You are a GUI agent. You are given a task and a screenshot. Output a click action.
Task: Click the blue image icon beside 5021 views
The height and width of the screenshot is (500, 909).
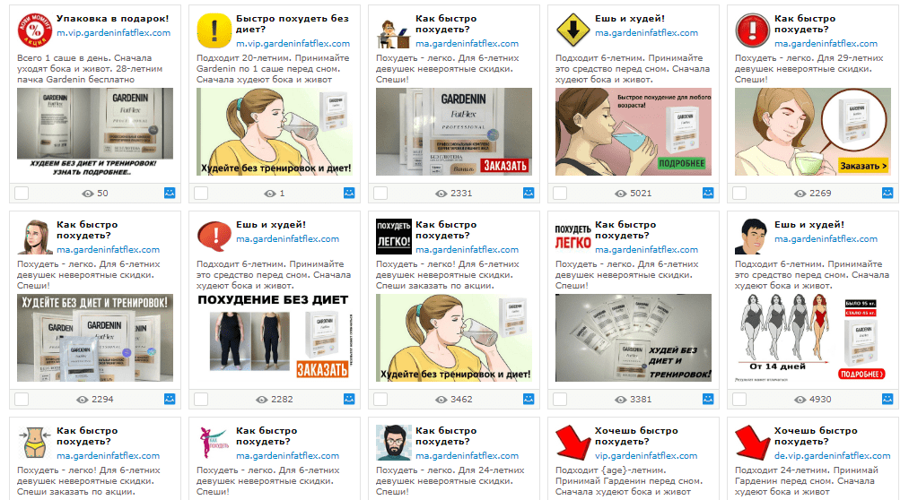tap(708, 193)
